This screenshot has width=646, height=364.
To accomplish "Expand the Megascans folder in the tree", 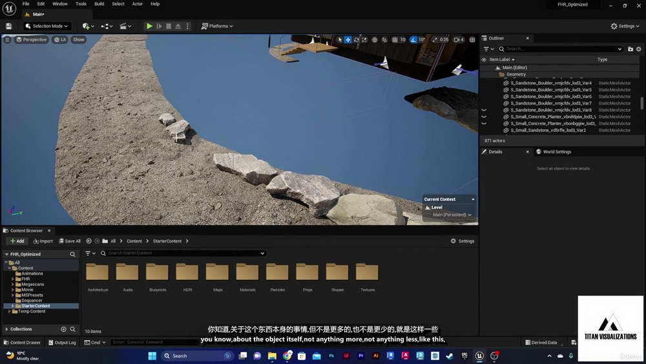I will click(x=13, y=284).
